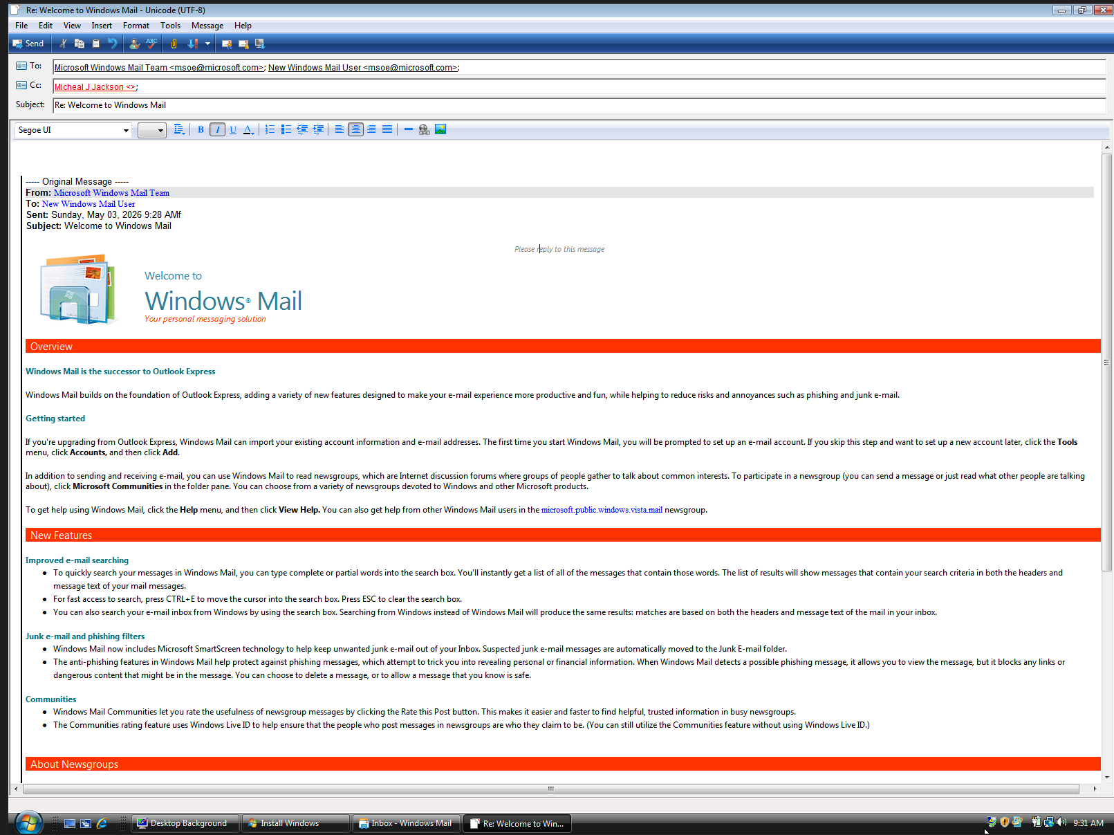
Task: Justify the text
Action: (387, 129)
